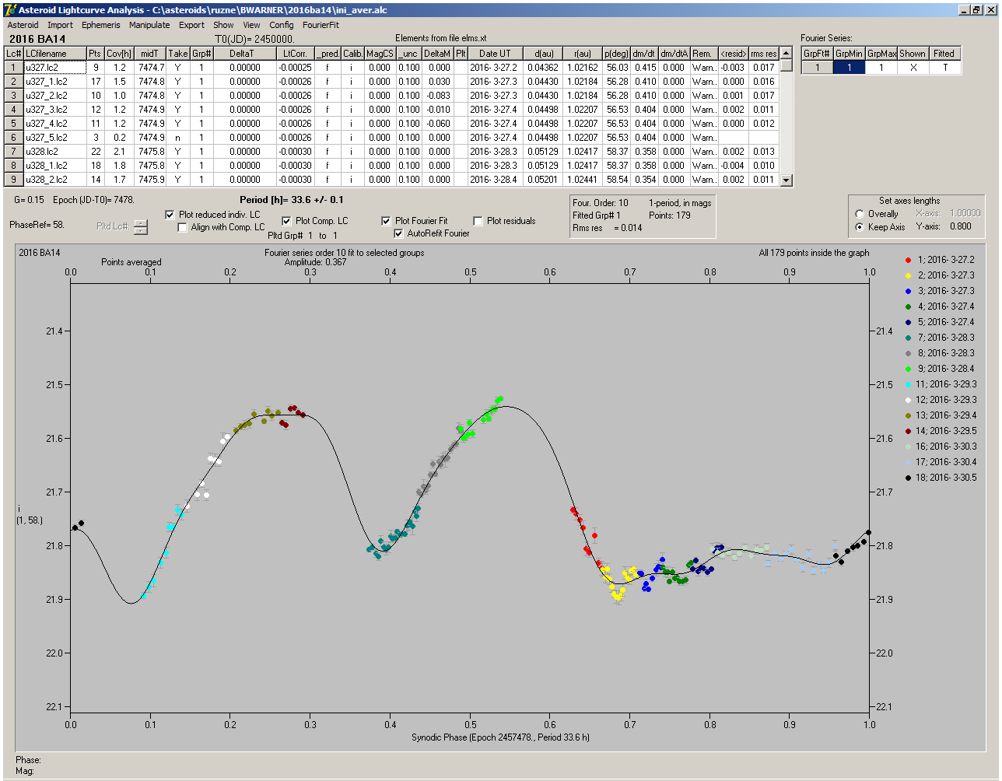Select the u328_2.lc2 filename cell

54,180
